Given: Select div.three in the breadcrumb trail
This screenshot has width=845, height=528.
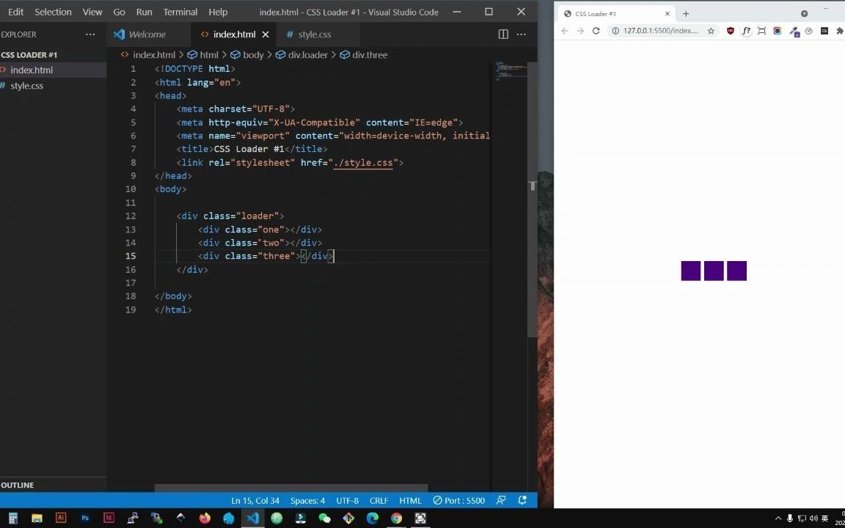Looking at the screenshot, I should pyautogui.click(x=370, y=54).
